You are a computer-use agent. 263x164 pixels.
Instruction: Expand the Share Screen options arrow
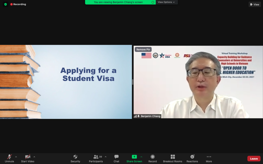[141, 157]
